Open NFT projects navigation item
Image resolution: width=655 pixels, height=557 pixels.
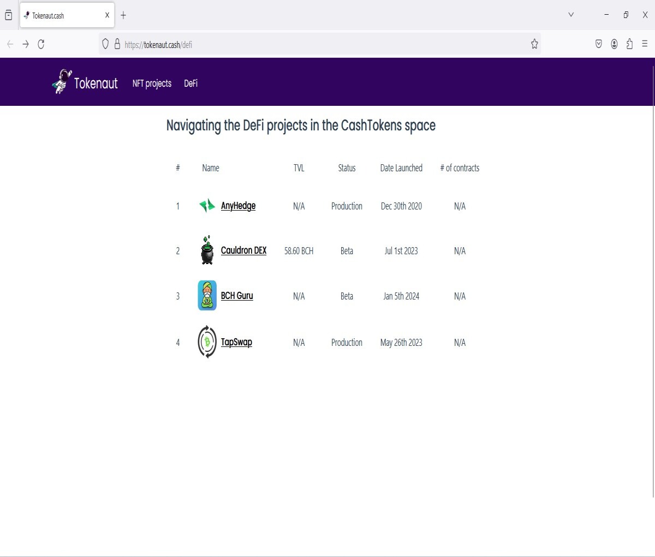tap(152, 83)
